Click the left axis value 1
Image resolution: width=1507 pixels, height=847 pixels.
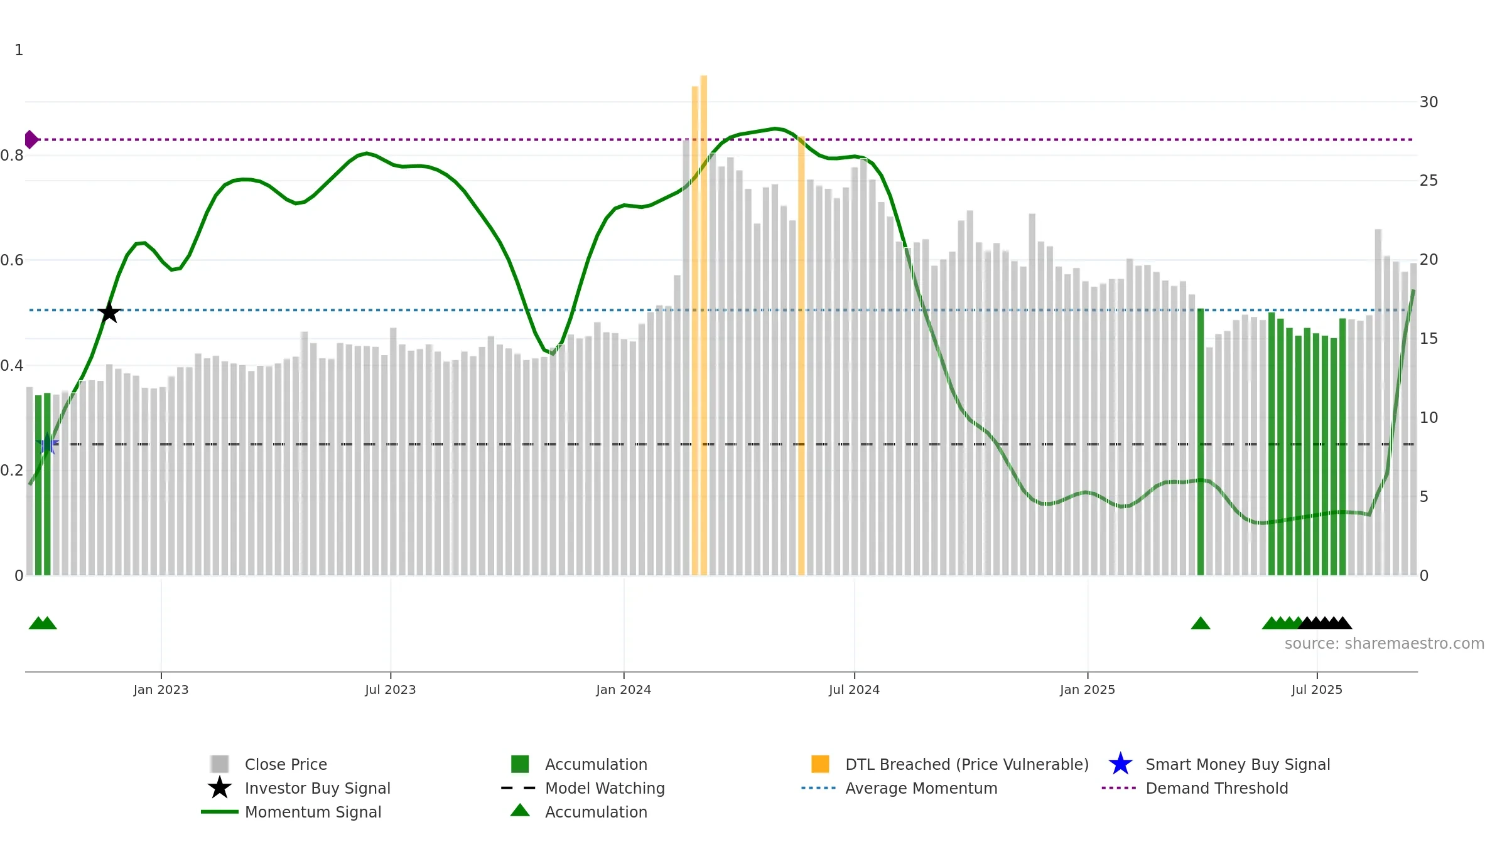coord(19,50)
